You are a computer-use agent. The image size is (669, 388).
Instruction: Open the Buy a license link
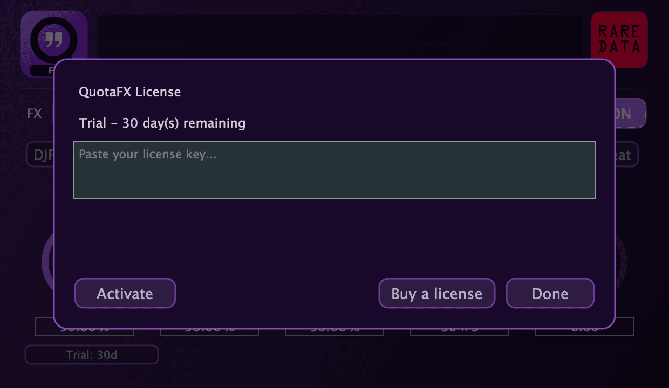(436, 293)
